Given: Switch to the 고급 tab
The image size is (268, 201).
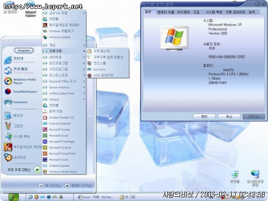Looking at the screenshot, I should 196,12.
